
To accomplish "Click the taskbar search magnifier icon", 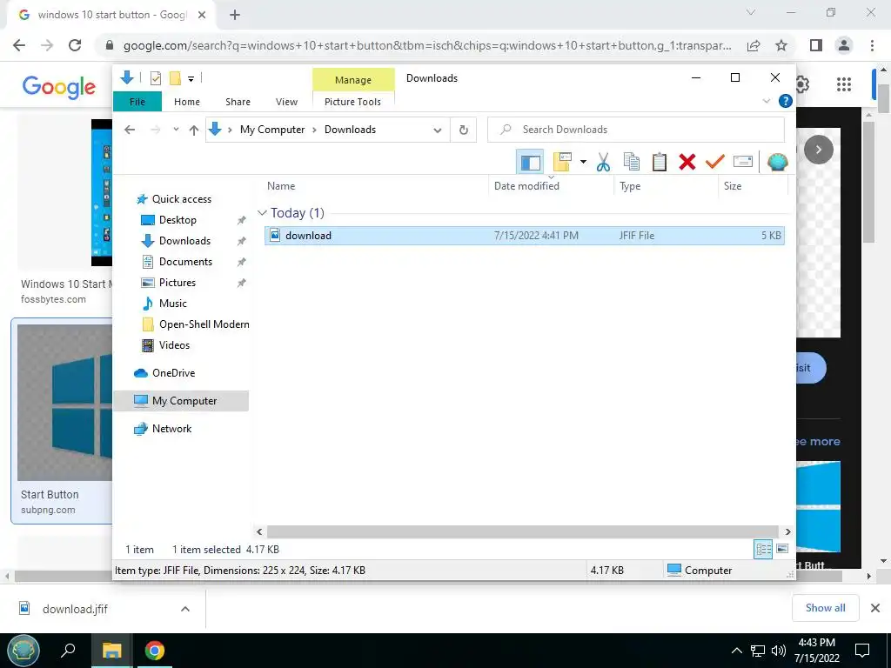I will tap(68, 651).
